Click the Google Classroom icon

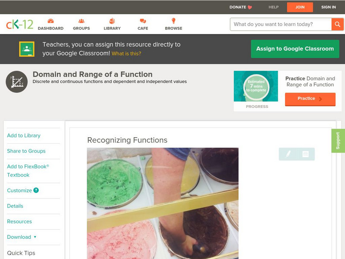27,49
